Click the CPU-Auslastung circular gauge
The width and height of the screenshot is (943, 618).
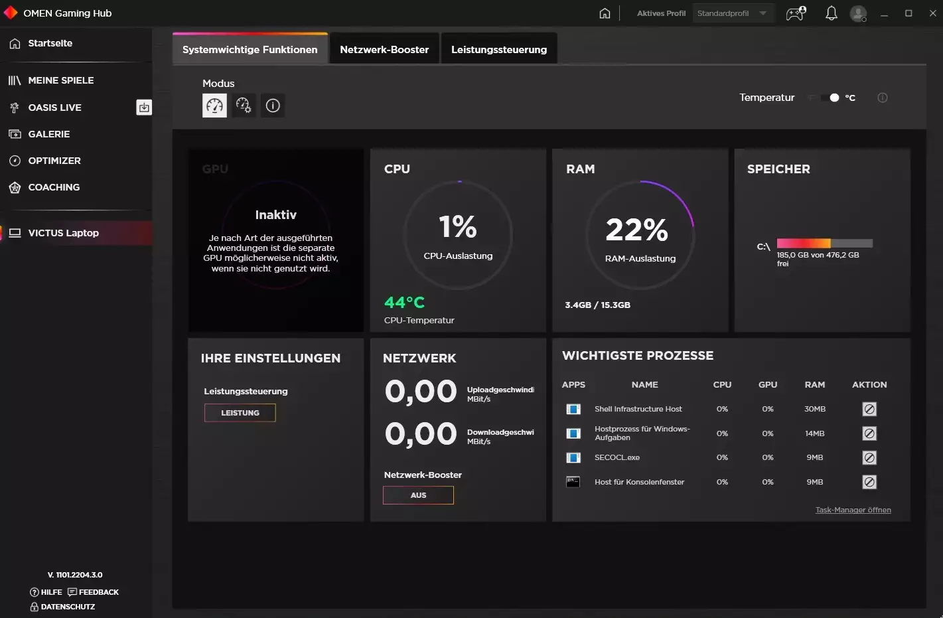click(458, 235)
